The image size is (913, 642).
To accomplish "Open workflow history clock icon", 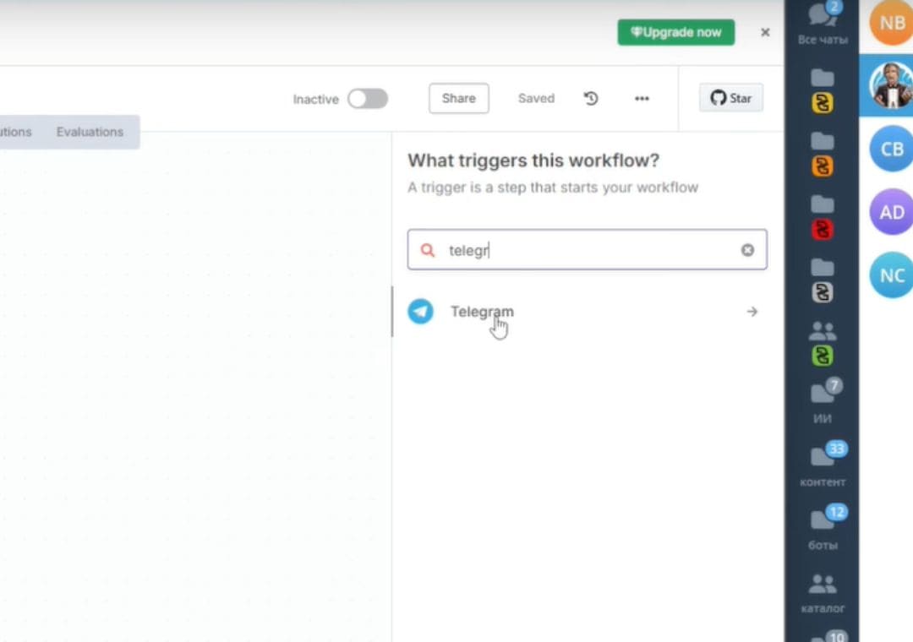I will (591, 99).
